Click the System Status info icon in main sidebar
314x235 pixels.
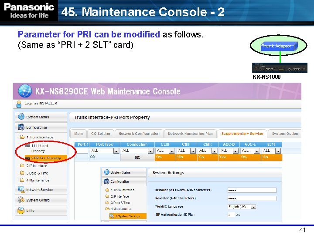(21, 117)
